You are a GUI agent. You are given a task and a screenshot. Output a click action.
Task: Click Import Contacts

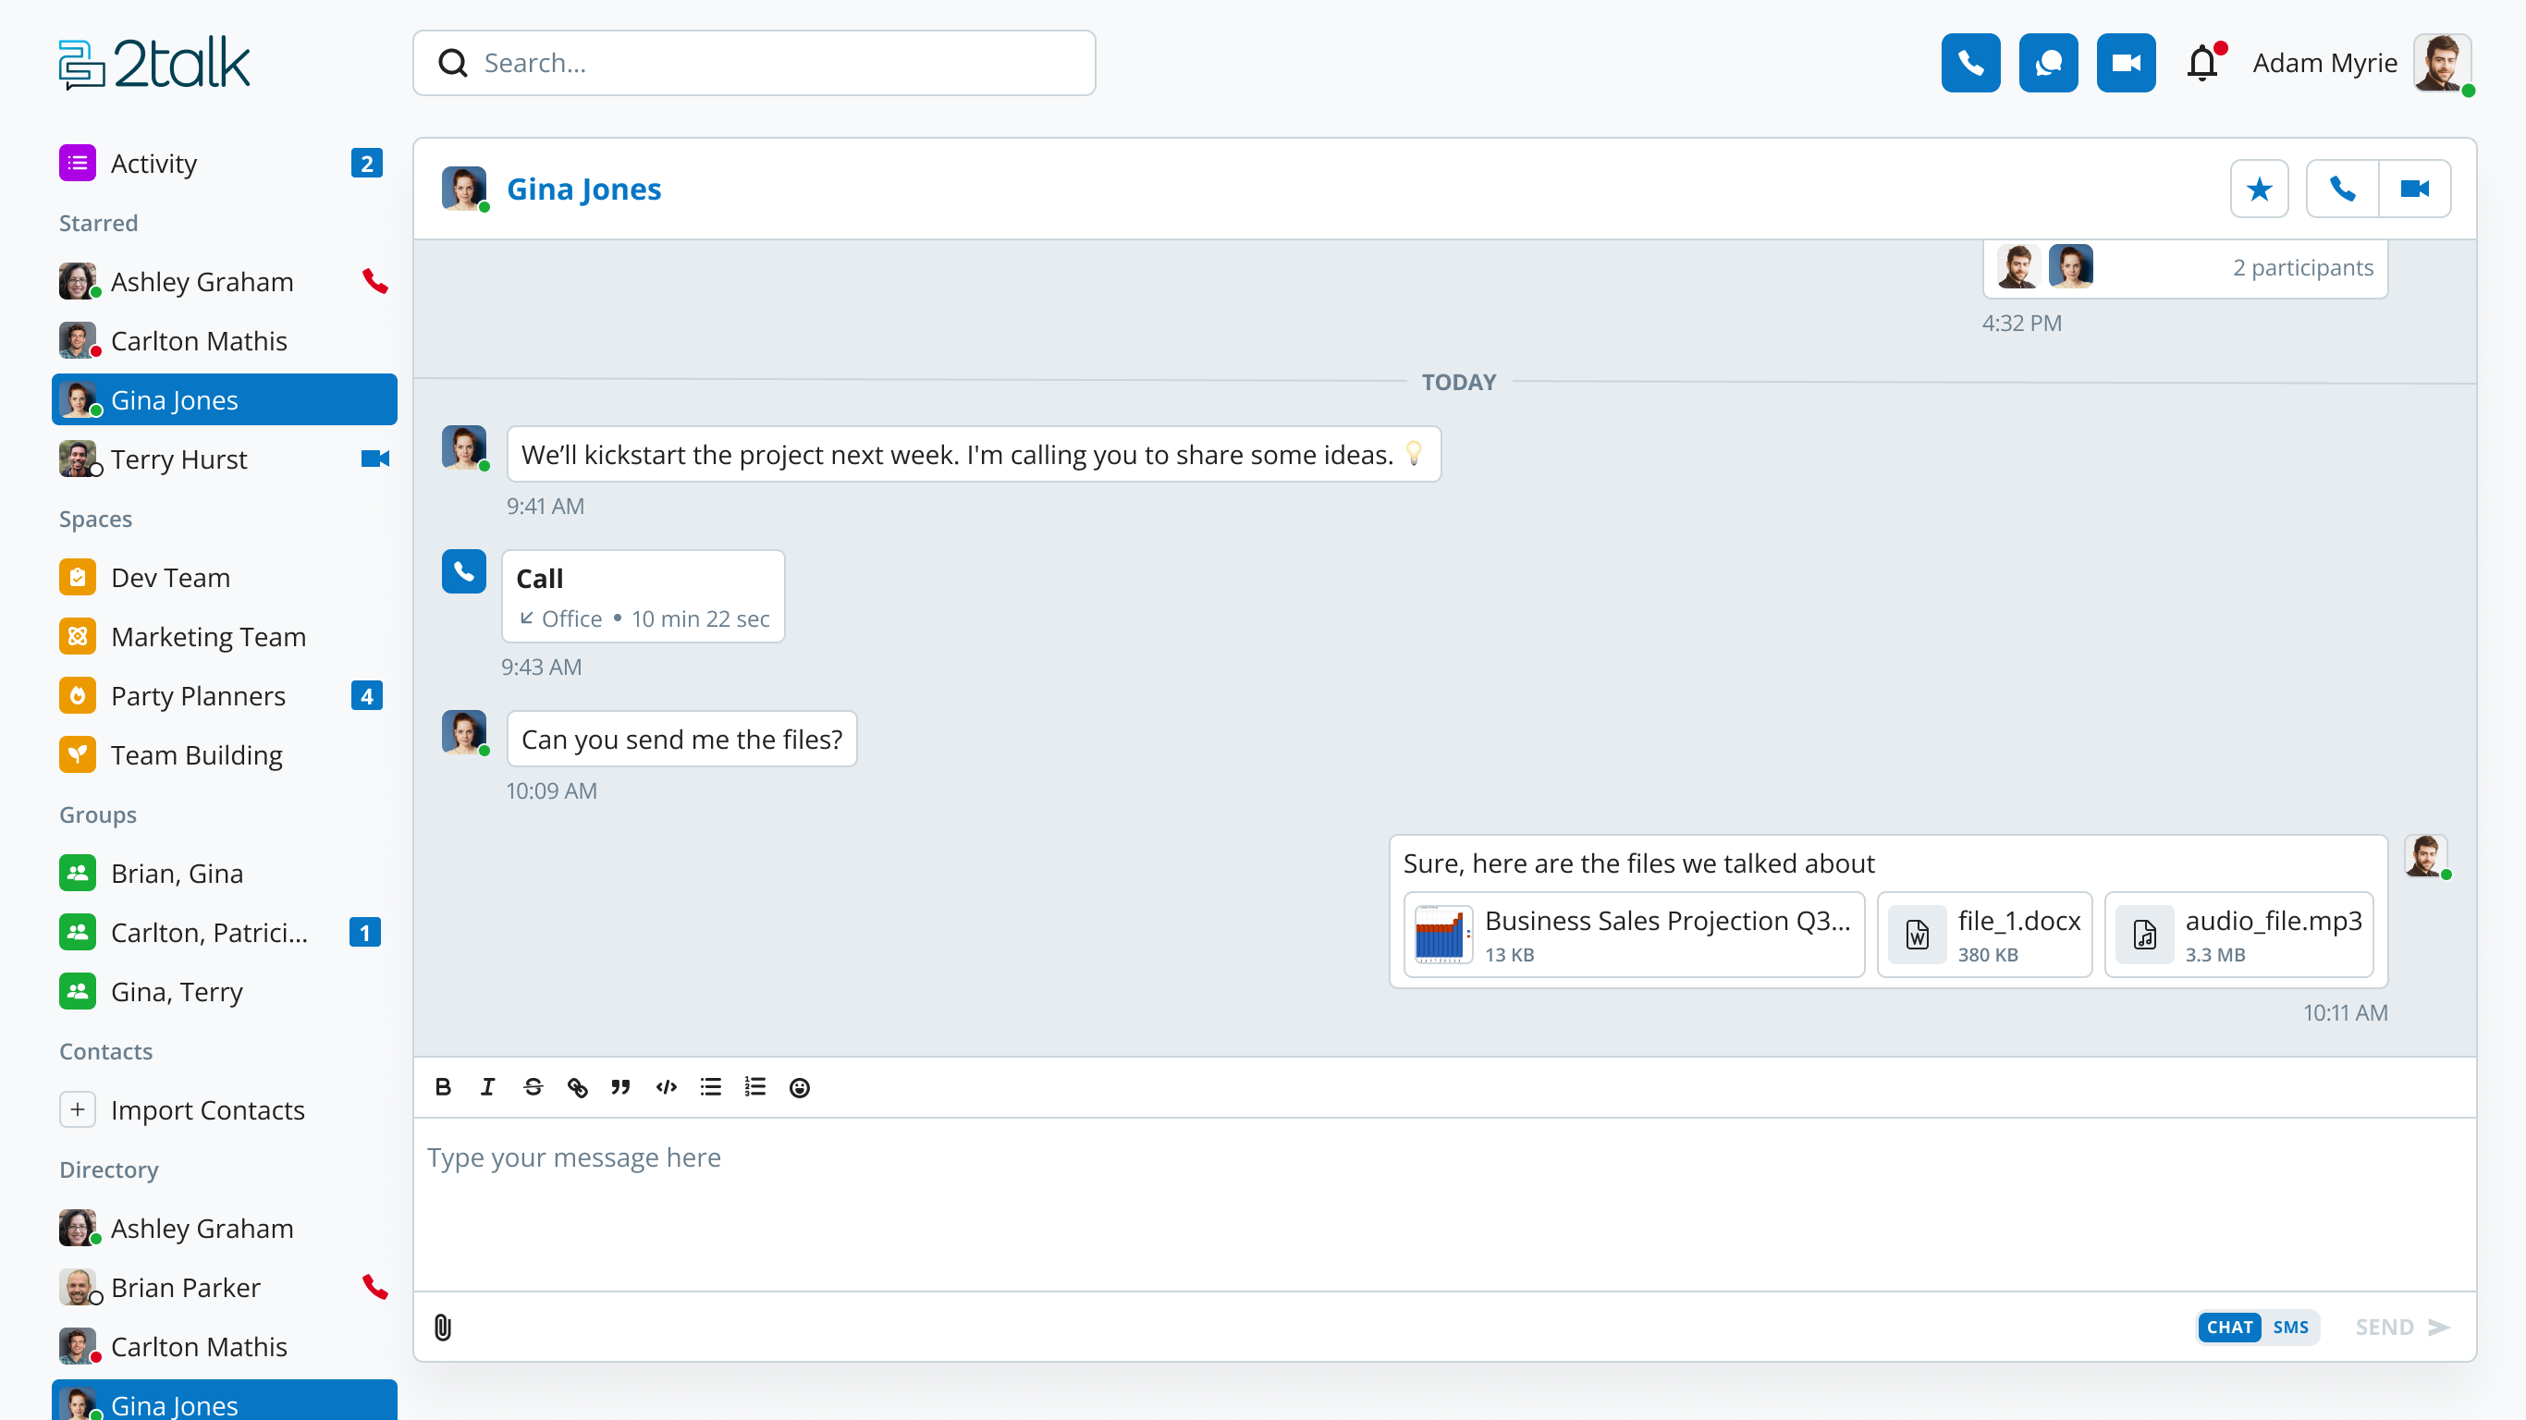(224, 1109)
